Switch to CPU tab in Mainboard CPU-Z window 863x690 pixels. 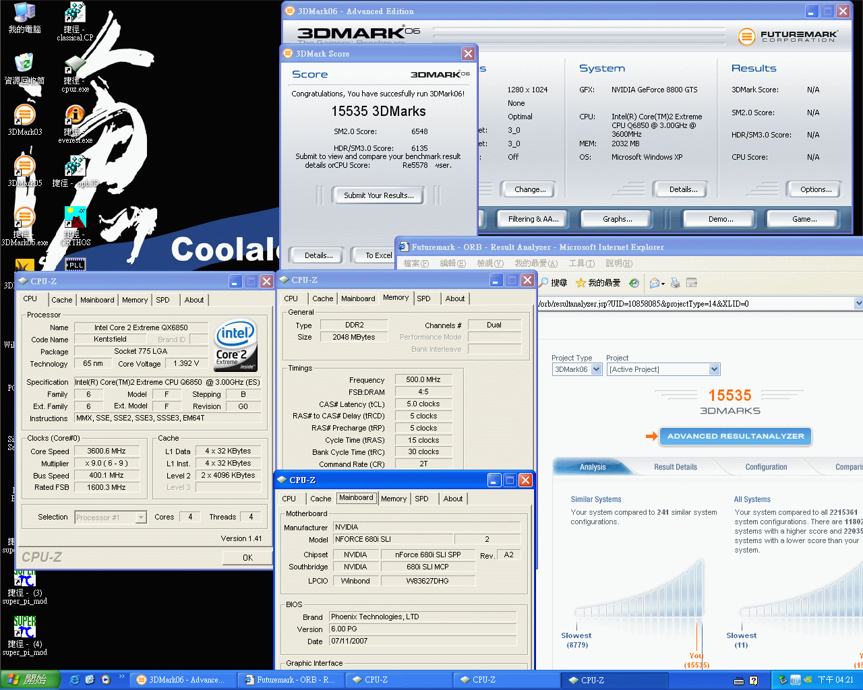coord(289,499)
